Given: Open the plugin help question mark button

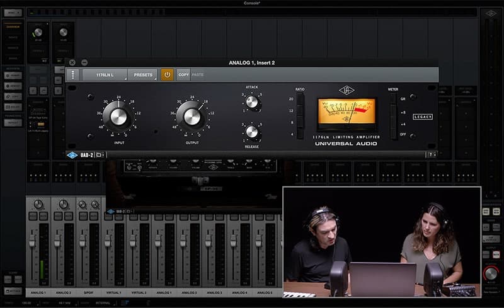Looking at the screenshot, I should coord(432,154).
